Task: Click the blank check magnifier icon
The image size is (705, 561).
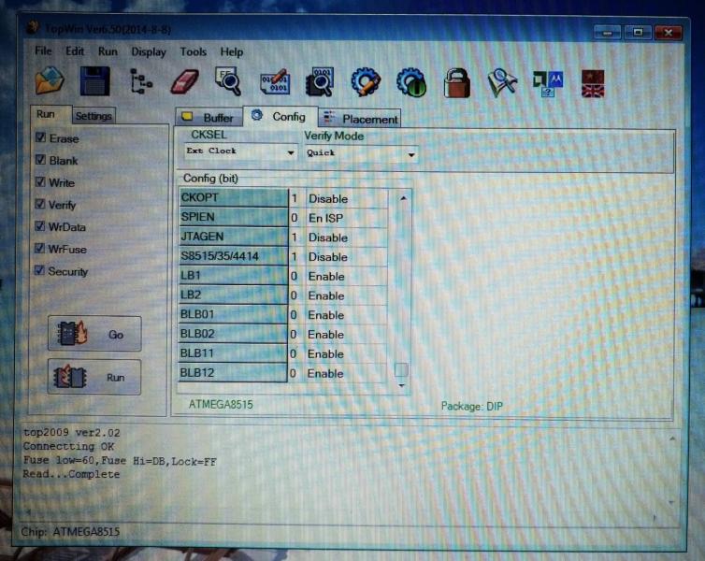Action: click(228, 82)
